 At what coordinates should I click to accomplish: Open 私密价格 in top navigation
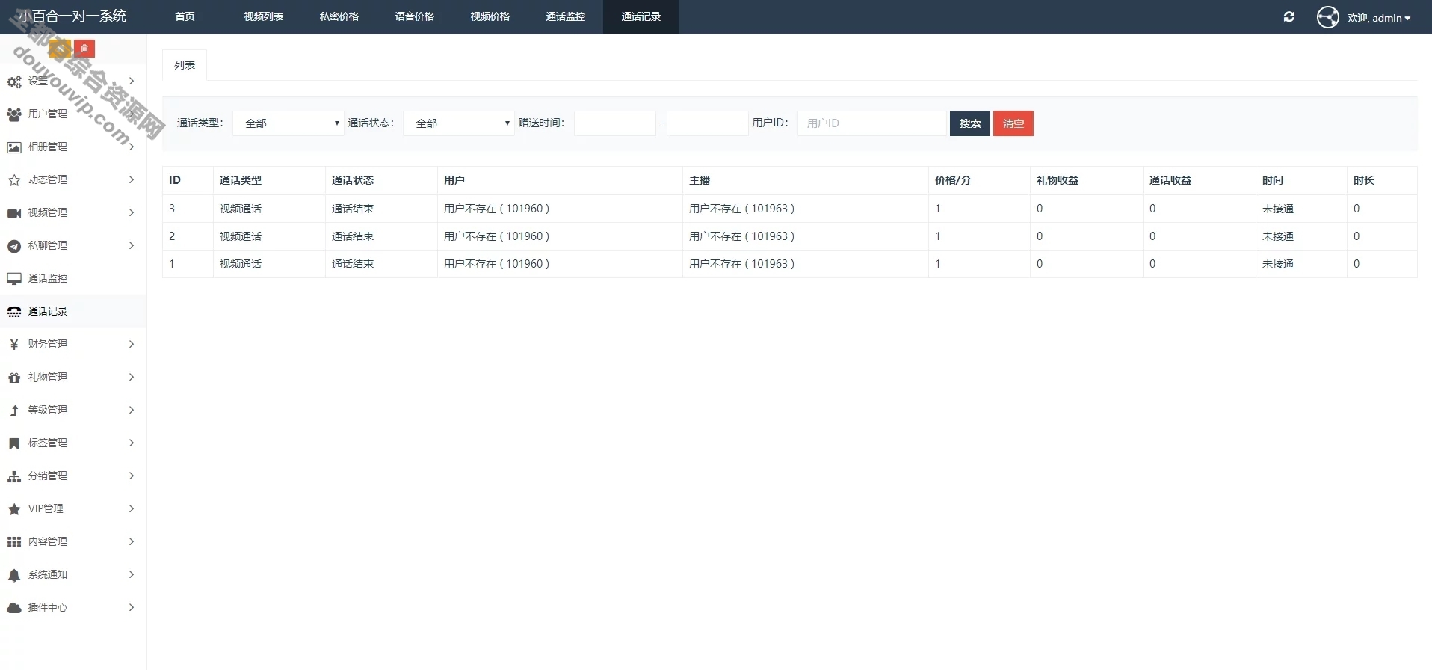coord(339,16)
